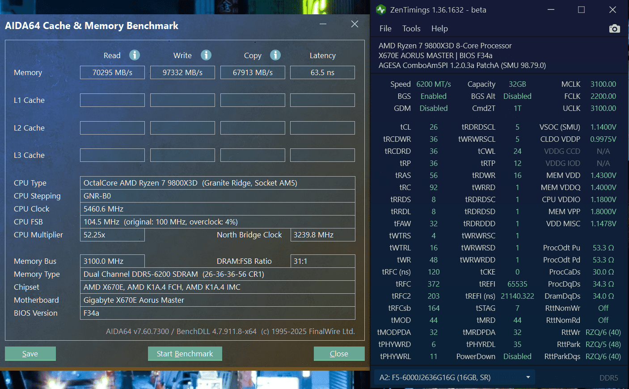
Task: Click the PowerDown value Disabled
Action: click(517, 356)
